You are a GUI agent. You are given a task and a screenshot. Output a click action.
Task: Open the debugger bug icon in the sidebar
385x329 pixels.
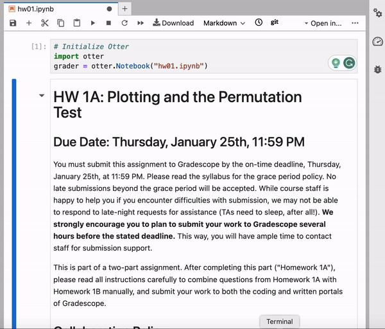(x=378, y=69)
